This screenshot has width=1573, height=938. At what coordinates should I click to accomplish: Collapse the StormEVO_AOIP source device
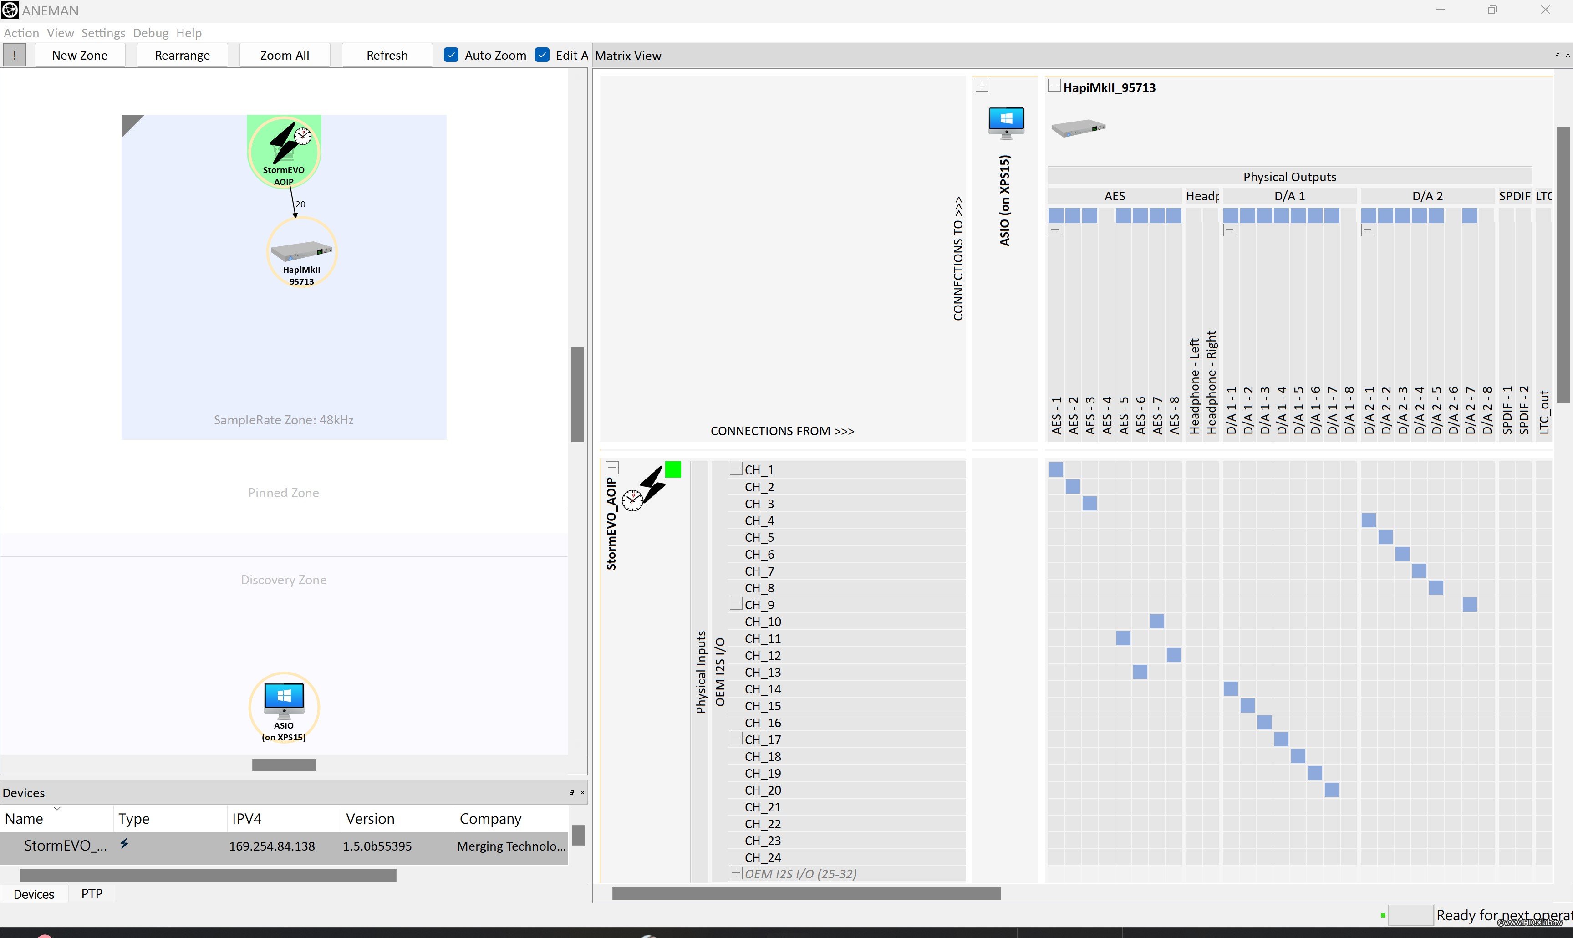coord(612,469)
